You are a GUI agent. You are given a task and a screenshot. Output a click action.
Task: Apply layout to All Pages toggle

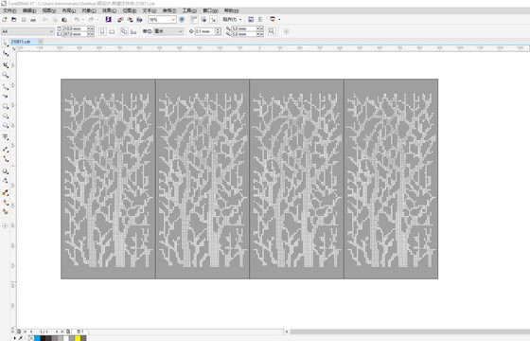point(124,31)
